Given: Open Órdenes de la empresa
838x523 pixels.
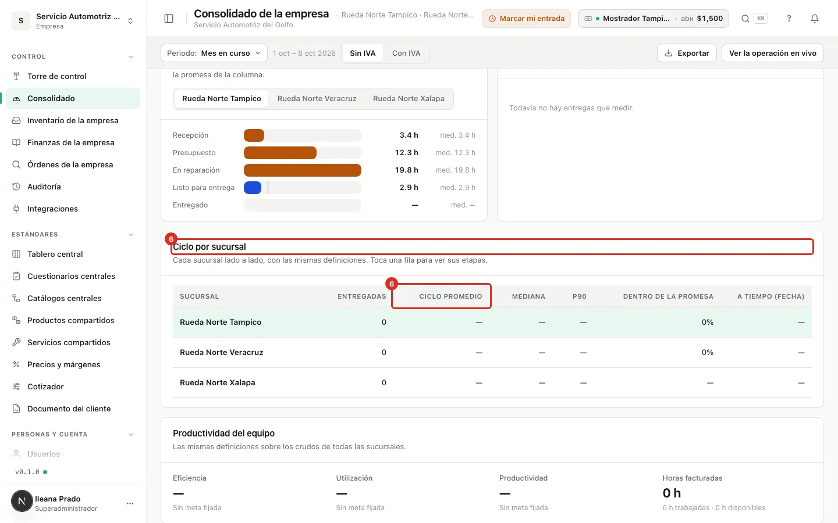Looking at the screenshot, I should point(73,164).
